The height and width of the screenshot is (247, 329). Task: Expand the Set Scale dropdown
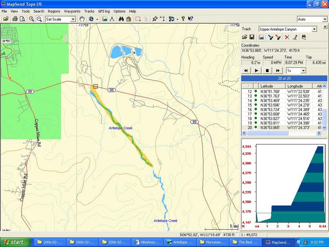(73, 19)
